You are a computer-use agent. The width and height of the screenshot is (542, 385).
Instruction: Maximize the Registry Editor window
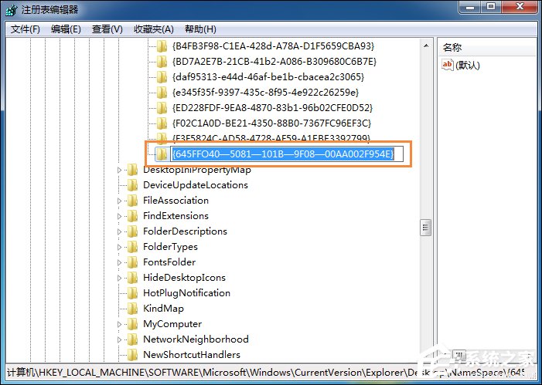click(491, 7)
